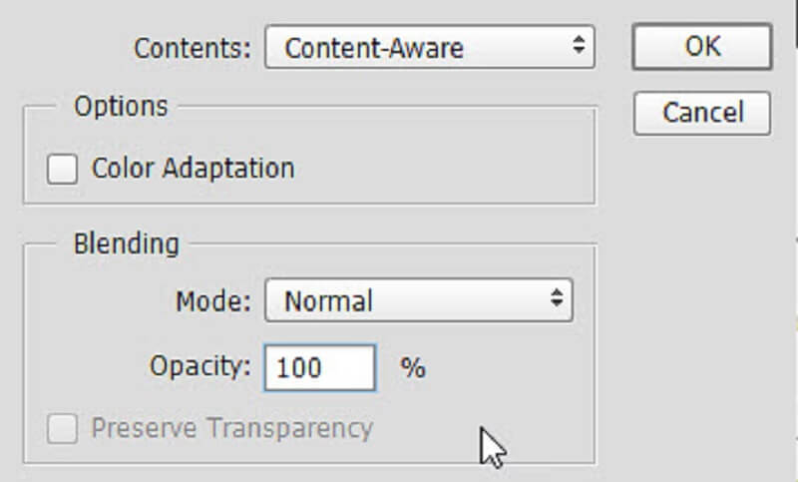Click the arrows on the Contents dropdown
The image size is (798, 482).
click(x=577, y=47)
